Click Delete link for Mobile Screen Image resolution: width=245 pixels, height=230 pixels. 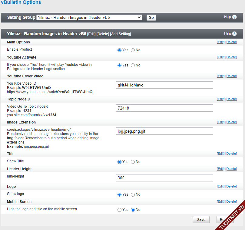231,202
